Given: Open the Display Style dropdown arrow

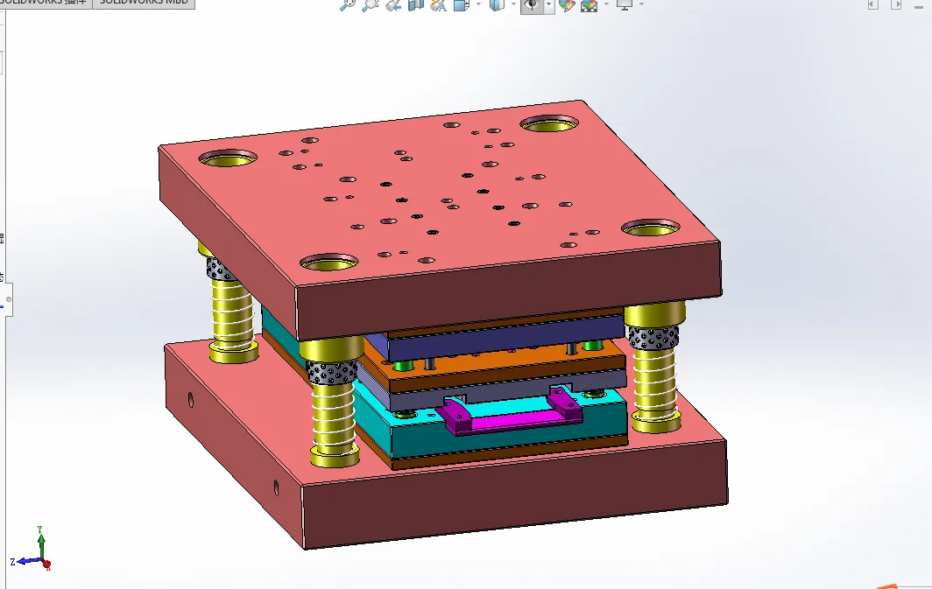Looking at the screenshot, I should pos(513,4).
